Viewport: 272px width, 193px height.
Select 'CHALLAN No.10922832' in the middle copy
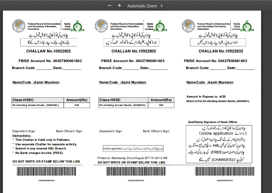coord(134,51)
